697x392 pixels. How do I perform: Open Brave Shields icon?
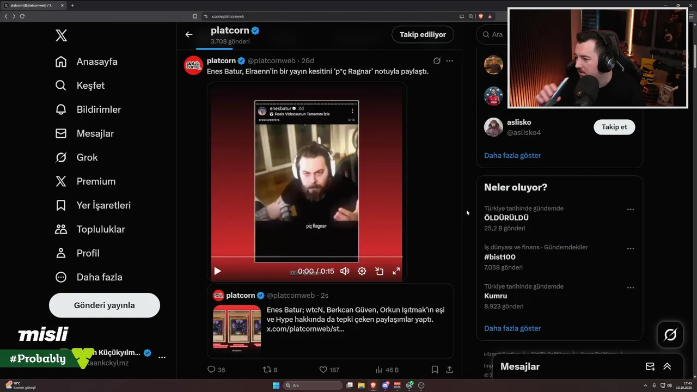click(x=481, y=16)
